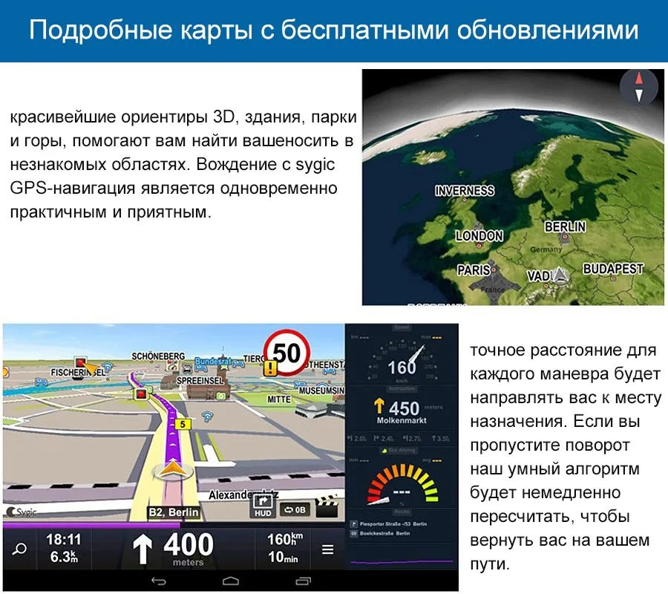Tap the white straight-ahead arrow beside 400

pos(143,549)
